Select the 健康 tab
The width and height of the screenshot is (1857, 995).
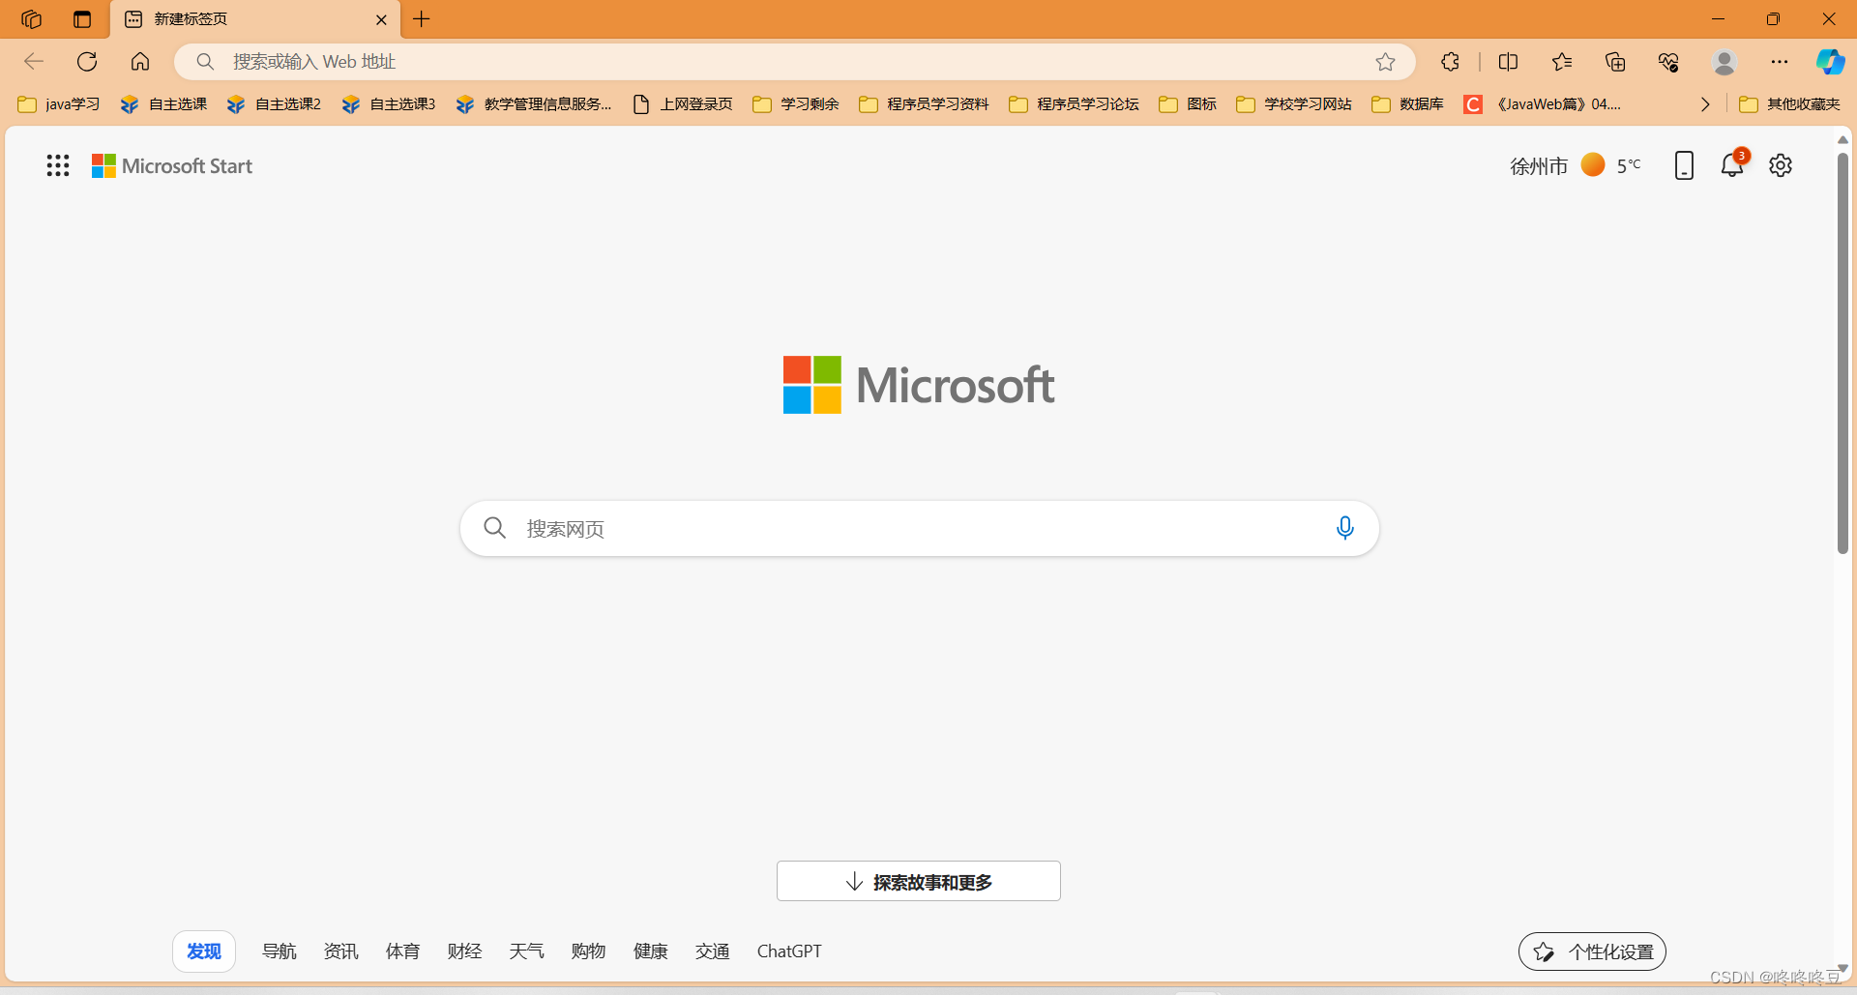click(651, 951)
